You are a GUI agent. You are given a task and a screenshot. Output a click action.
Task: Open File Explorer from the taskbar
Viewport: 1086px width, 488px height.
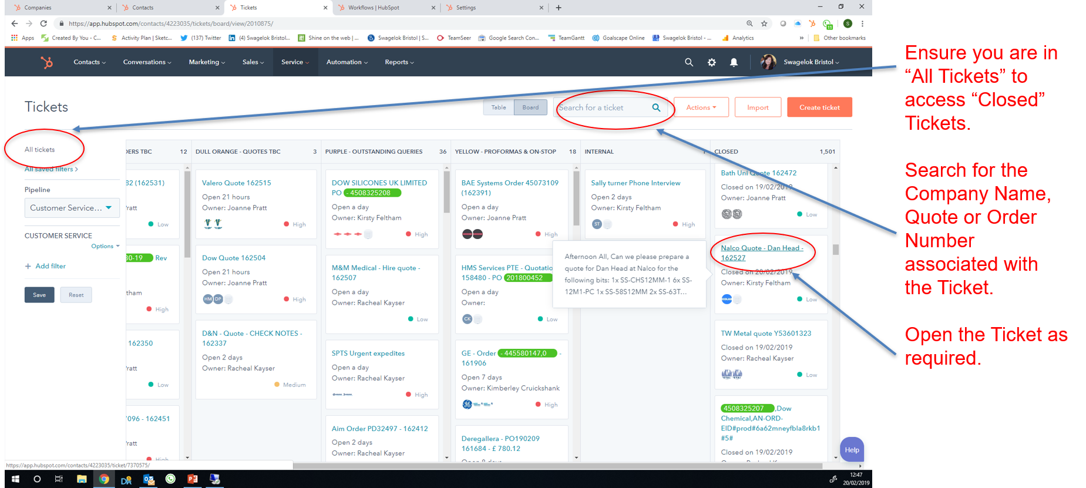[82, 479]
